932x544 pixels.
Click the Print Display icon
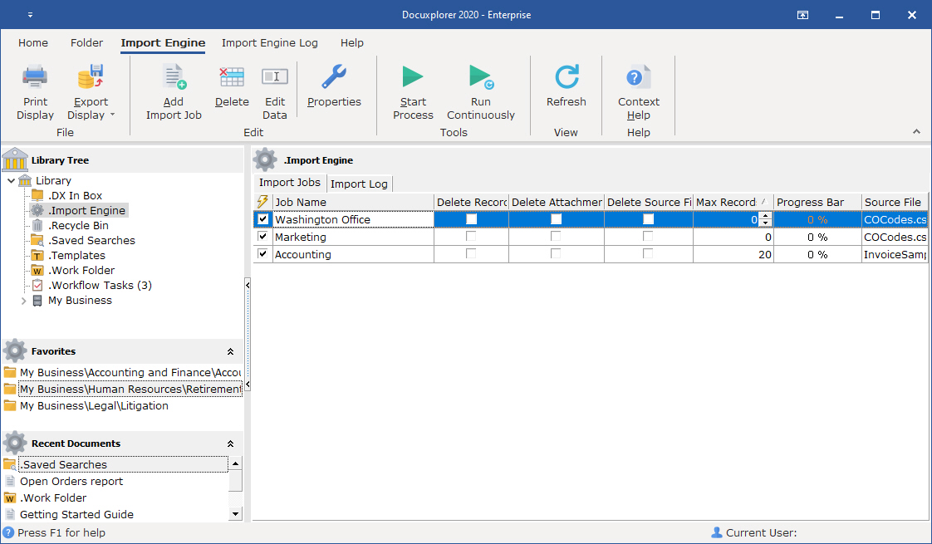[x=36, y=79]
